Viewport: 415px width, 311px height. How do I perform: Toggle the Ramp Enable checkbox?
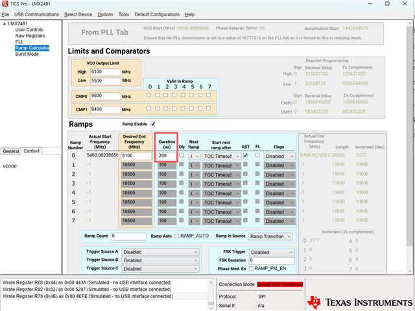pos(153,123)
